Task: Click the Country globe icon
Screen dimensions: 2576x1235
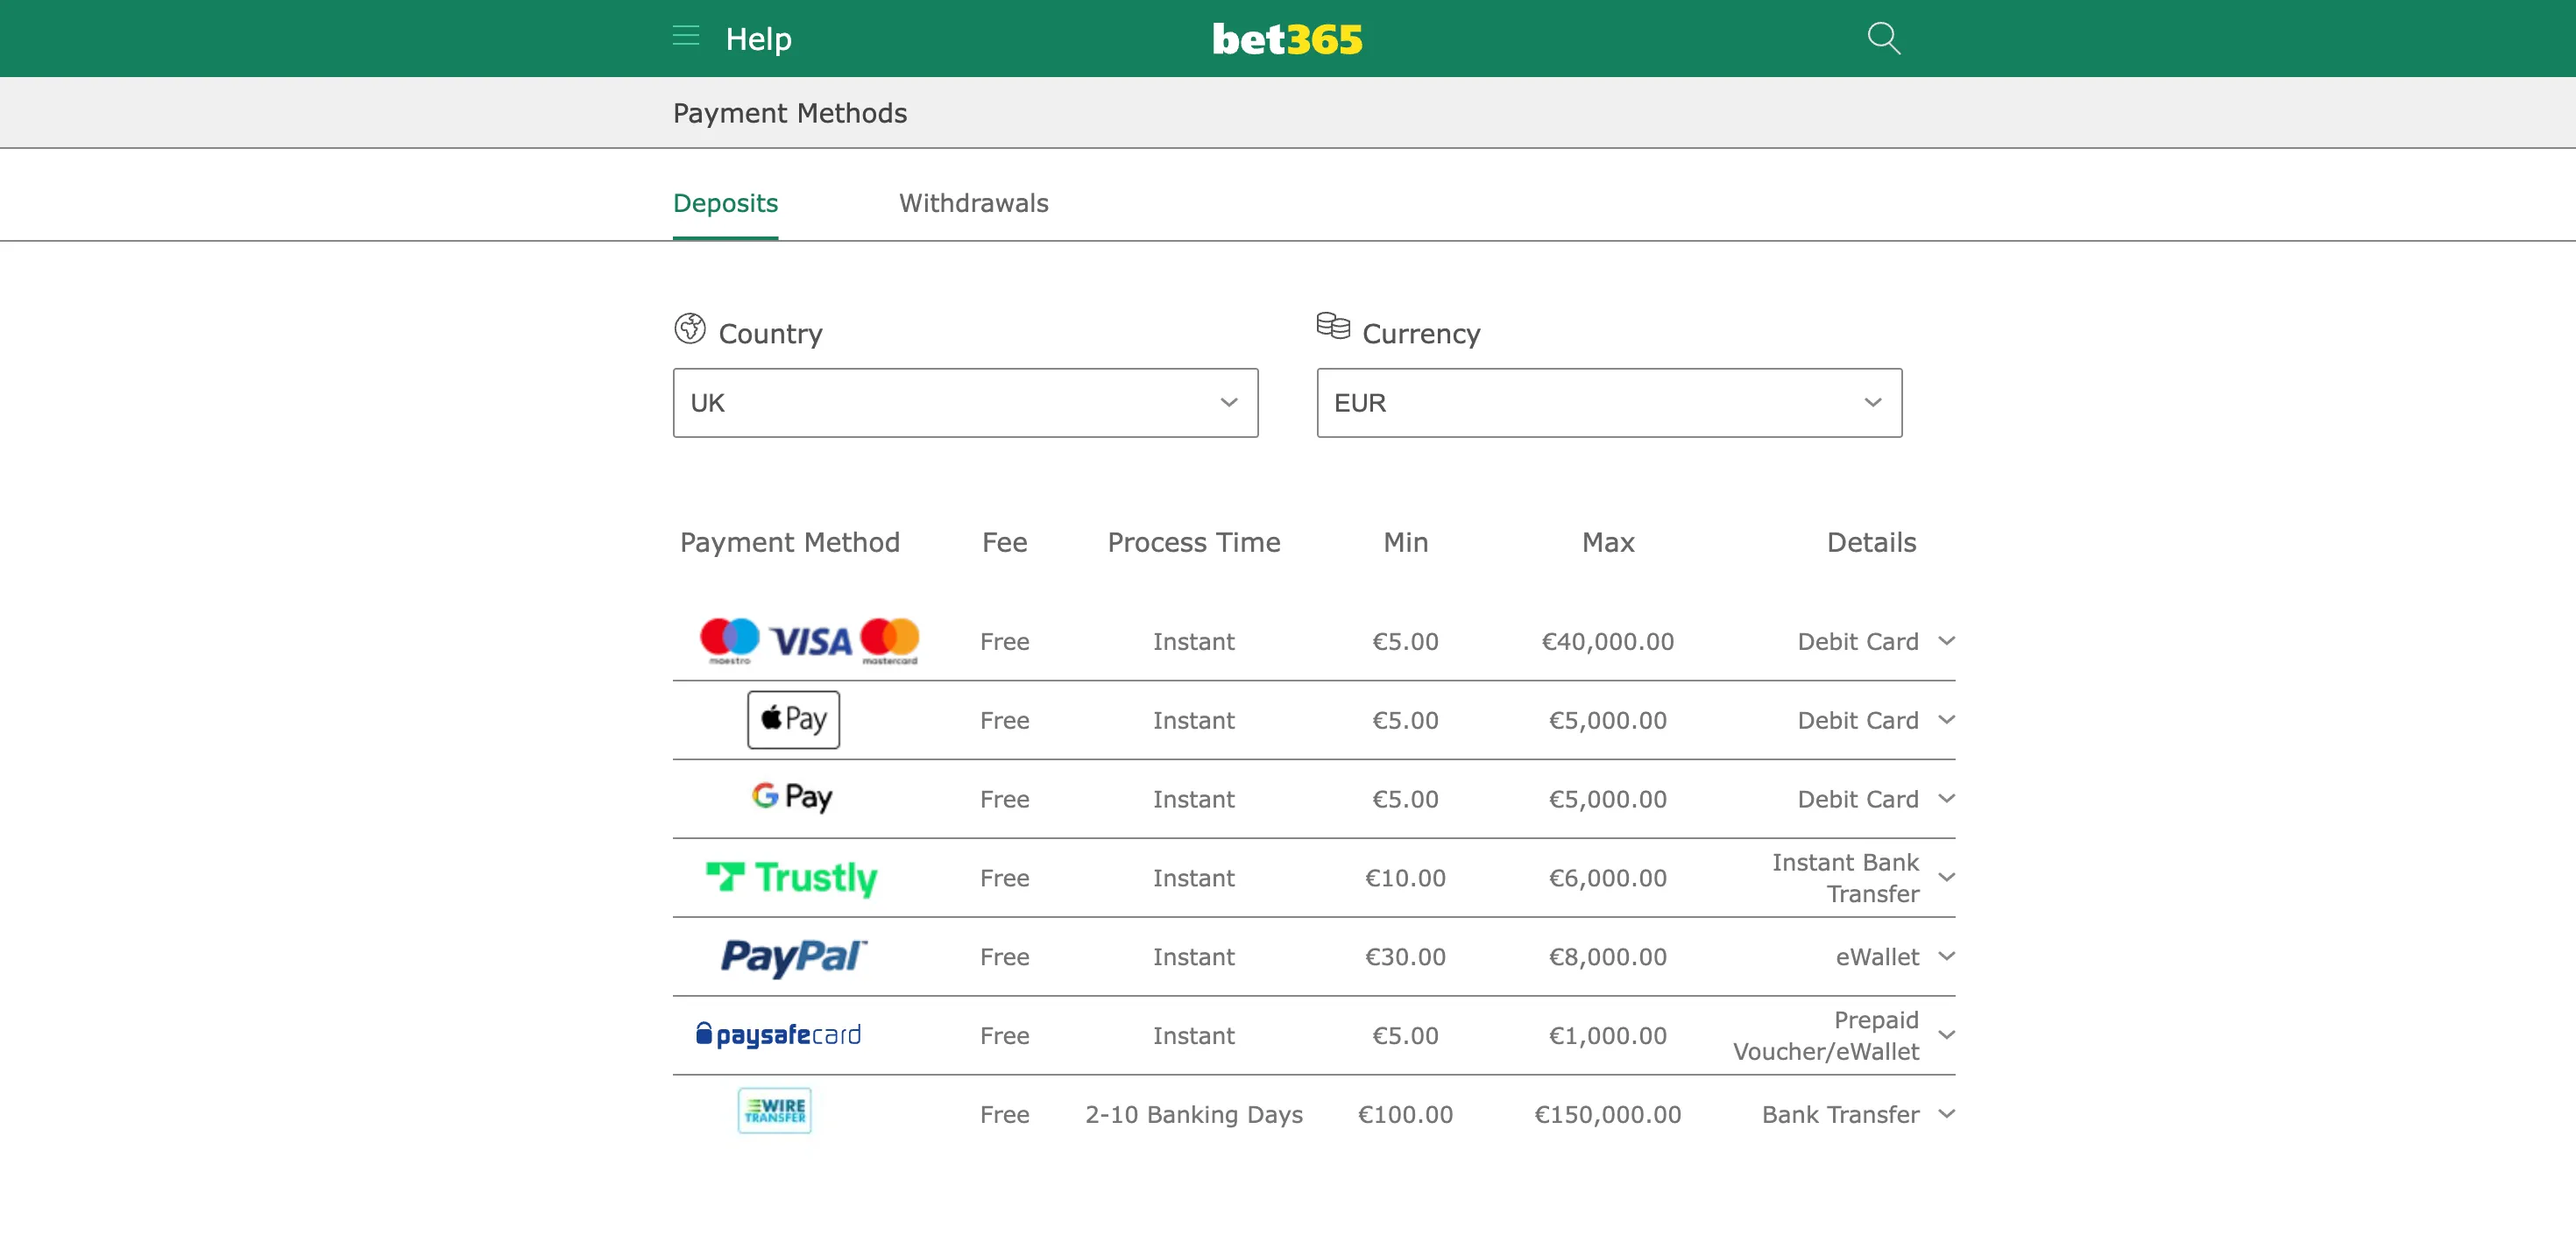Action: 690,328
